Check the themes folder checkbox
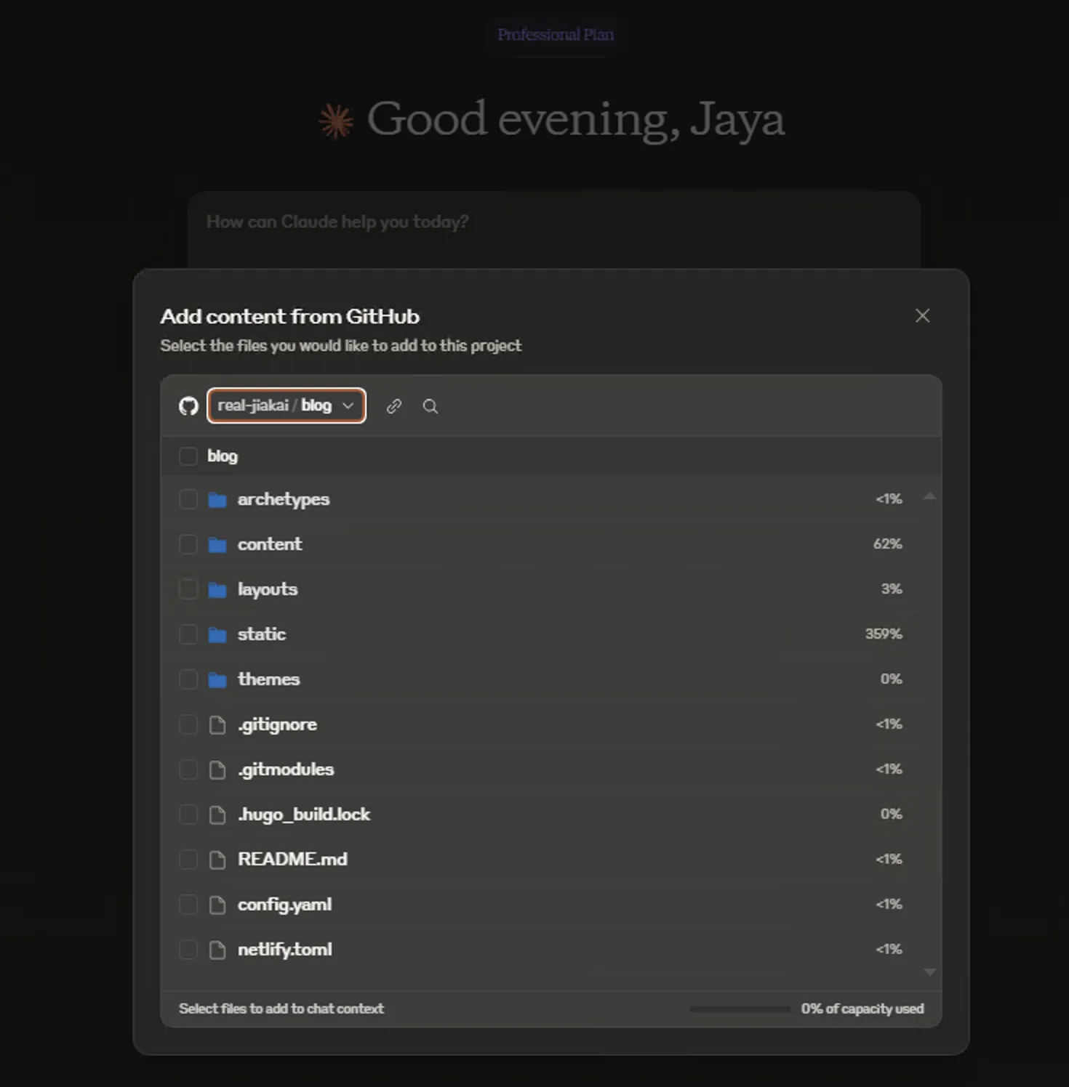 (x=188, y=679)
